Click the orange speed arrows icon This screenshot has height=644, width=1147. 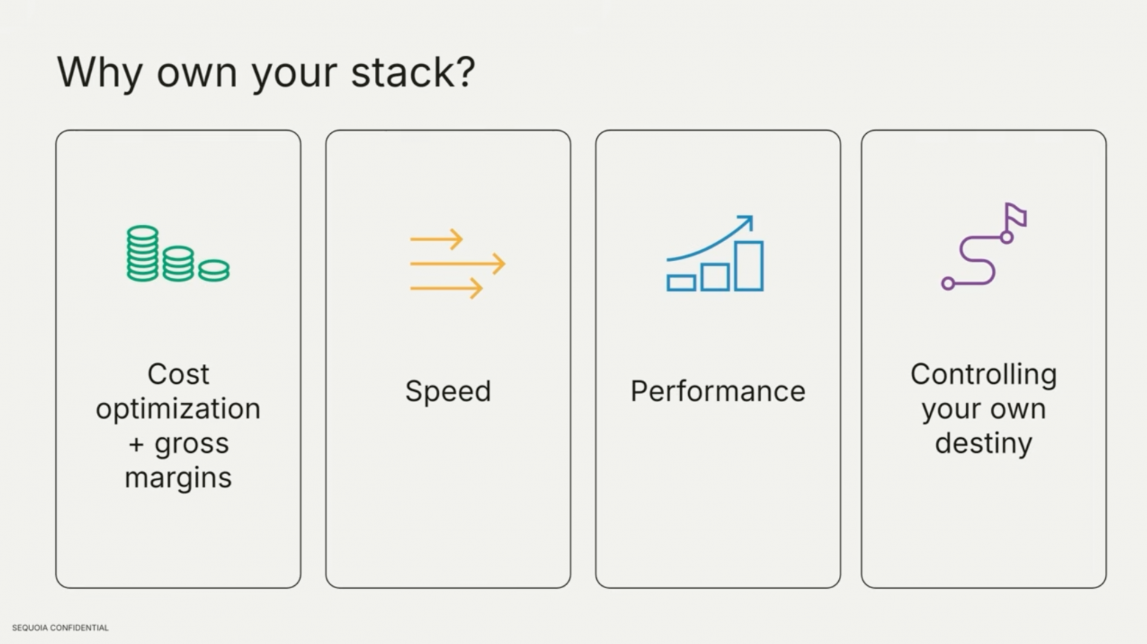click(457, 263)
